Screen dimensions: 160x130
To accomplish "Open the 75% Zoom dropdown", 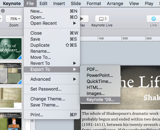I will pyautogui.click(x=14, y=19).
